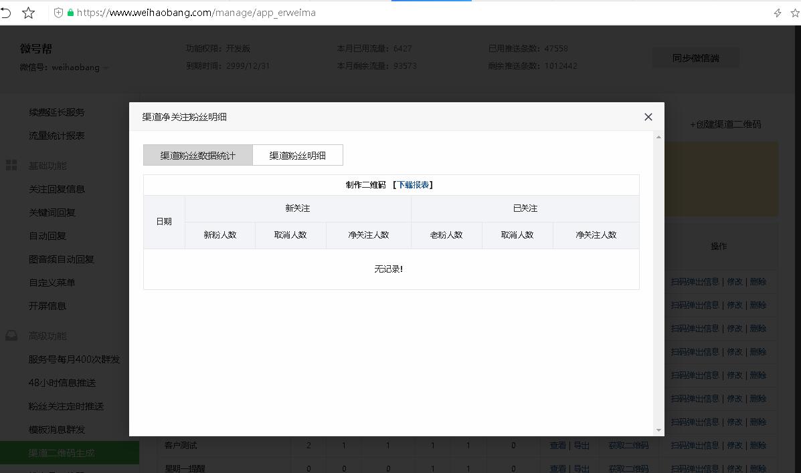Click the dialog scrollbar up arrow
Screen dimensions: 801x473
point(658,137)
